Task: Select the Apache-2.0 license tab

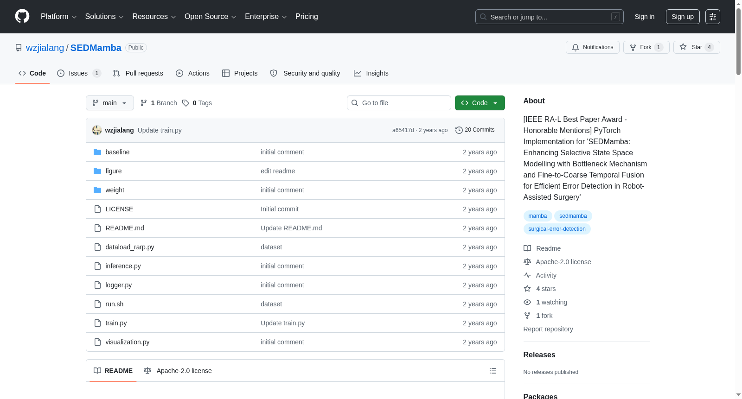Action: (178, 371)
